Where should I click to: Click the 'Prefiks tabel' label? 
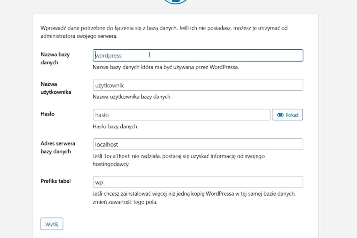tap(55, 181)
